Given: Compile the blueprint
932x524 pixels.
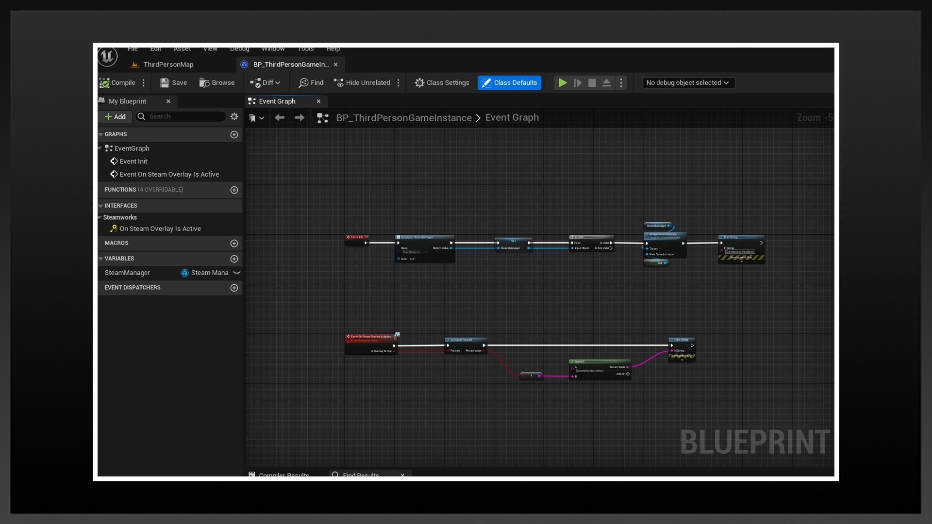Looking at the screenshot, I should [x=118, y=82].
